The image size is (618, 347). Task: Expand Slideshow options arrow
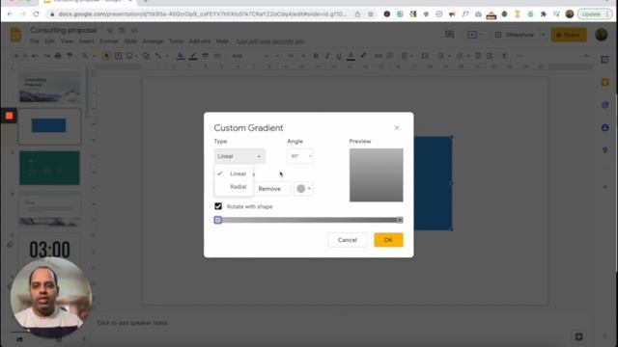pos(543,35)
